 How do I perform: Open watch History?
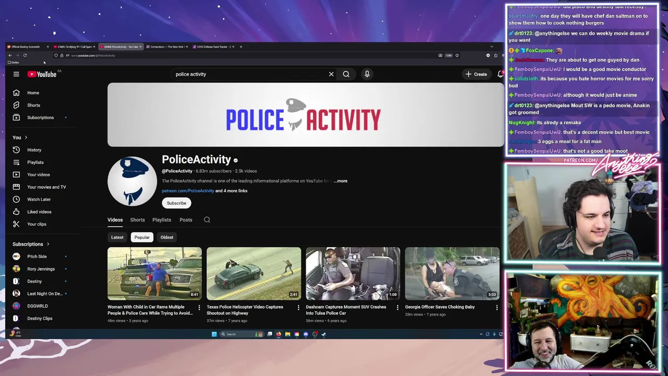click(34, 150)
